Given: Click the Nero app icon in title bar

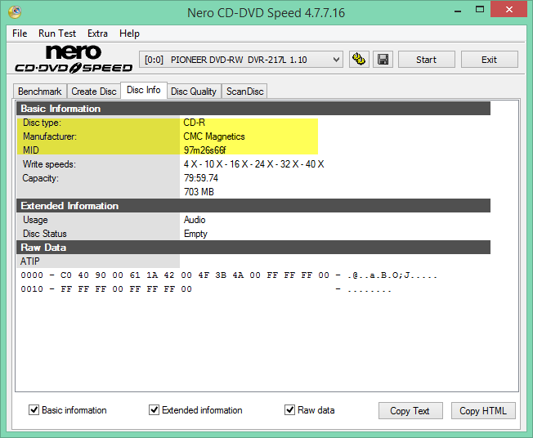Looking at the screenshot, I should (15, 12).
